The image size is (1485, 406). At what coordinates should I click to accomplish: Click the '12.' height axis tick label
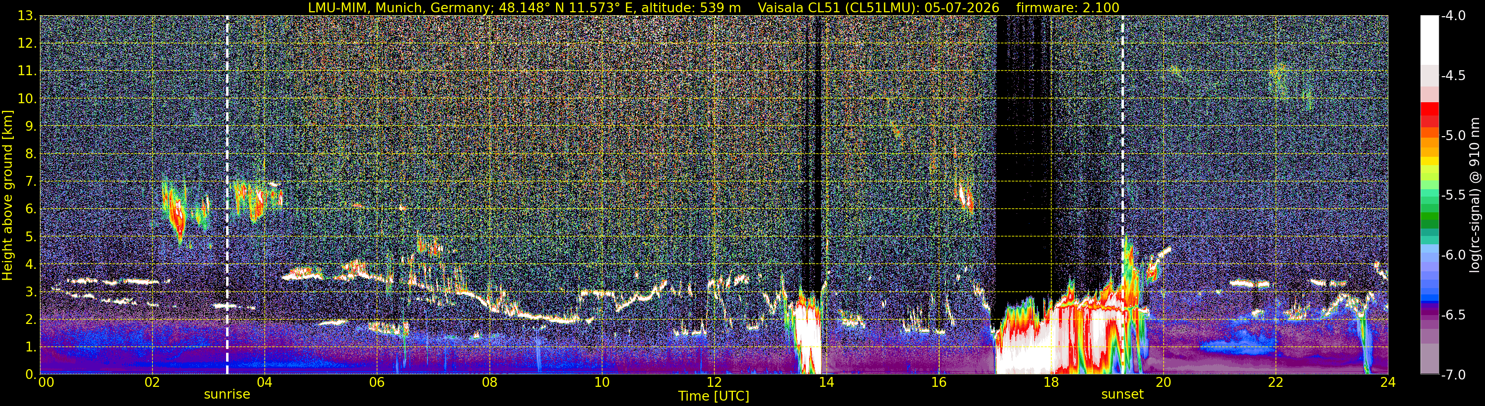28,43
